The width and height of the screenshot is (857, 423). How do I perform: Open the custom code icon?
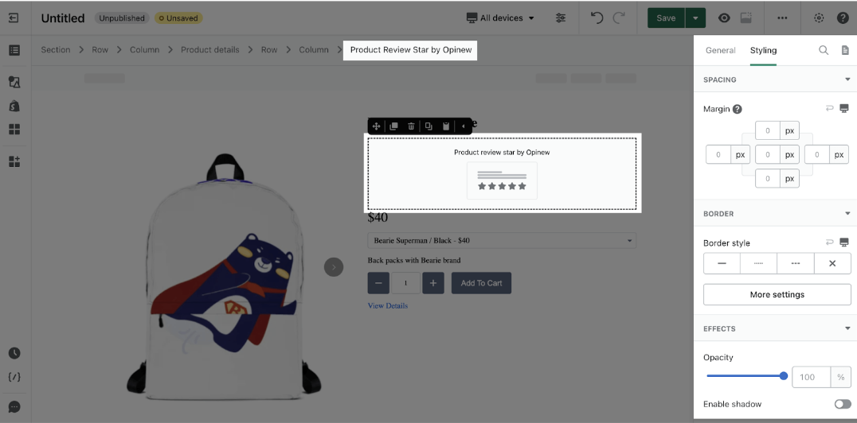[x=14, y=377]
